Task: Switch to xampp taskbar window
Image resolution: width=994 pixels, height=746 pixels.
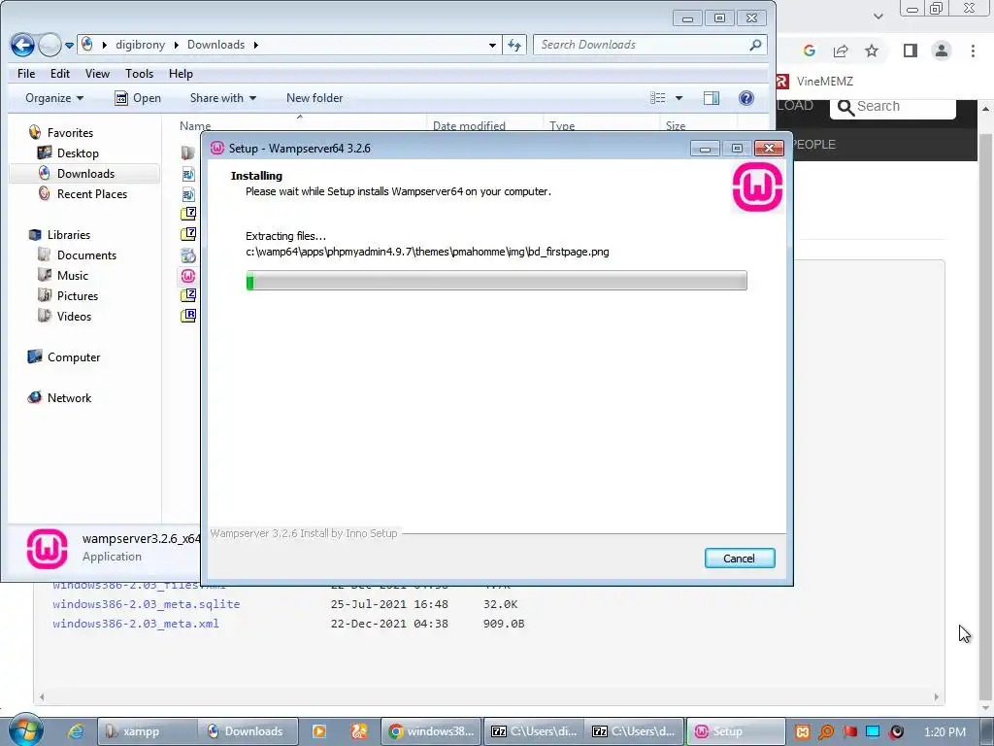Action: [x=147, y=731]
